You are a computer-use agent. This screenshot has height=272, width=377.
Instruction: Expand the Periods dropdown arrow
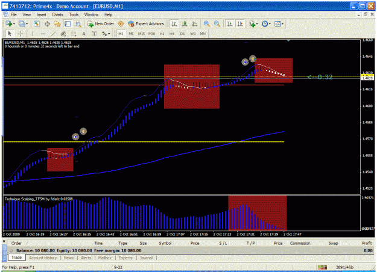point(270,23)
